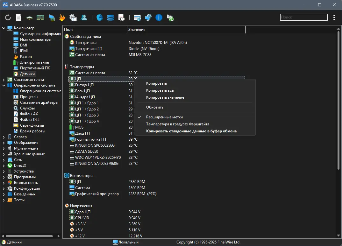The width and height of the screenshot is (342, 246).
Task: Open the Report document icon
Action: click(18, 18)
